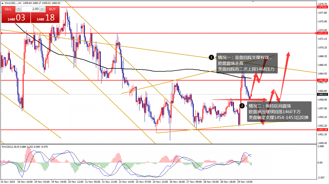329x184 pixels.
Task: Select the 情况二 scenario text box
Action: (x=279, y=112)
